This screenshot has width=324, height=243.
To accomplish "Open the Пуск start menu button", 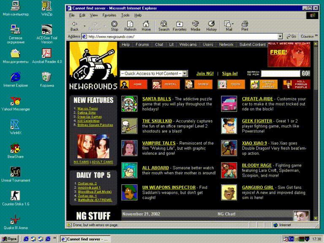I will (10, 239).
